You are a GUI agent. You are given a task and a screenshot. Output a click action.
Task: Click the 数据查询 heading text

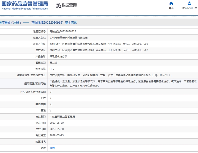pos(69,5)
